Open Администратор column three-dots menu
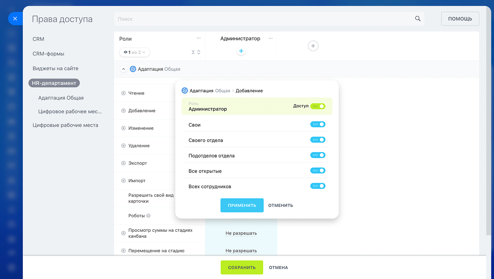The height and width of the screenshot is (279, 494). pyautogui.click(x=271, y=39)
